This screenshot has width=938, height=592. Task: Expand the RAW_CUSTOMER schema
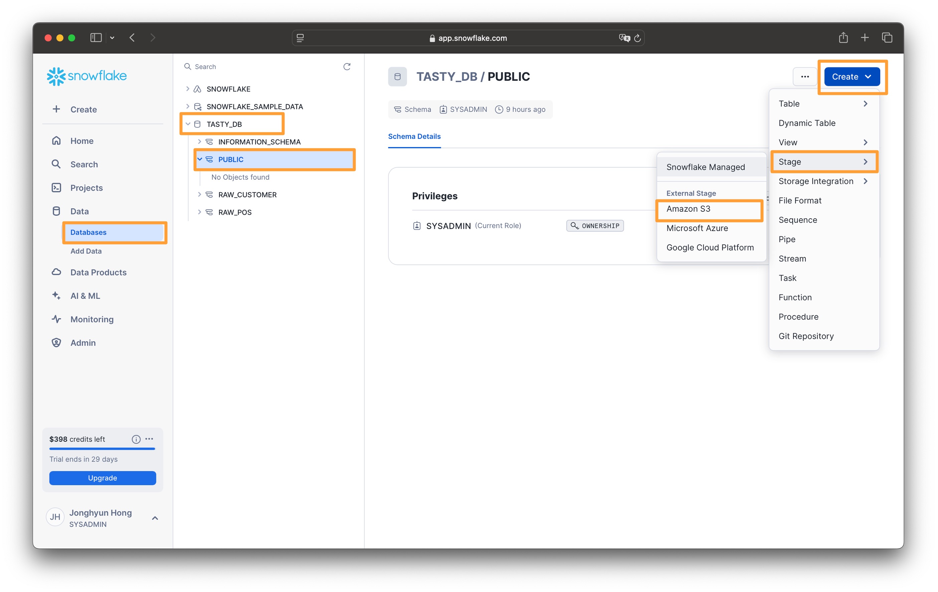(199, 194)
